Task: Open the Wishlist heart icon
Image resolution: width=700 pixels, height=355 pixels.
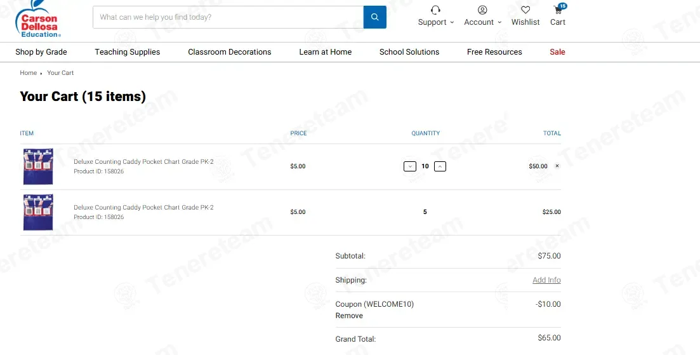Action: coord(525,10)
